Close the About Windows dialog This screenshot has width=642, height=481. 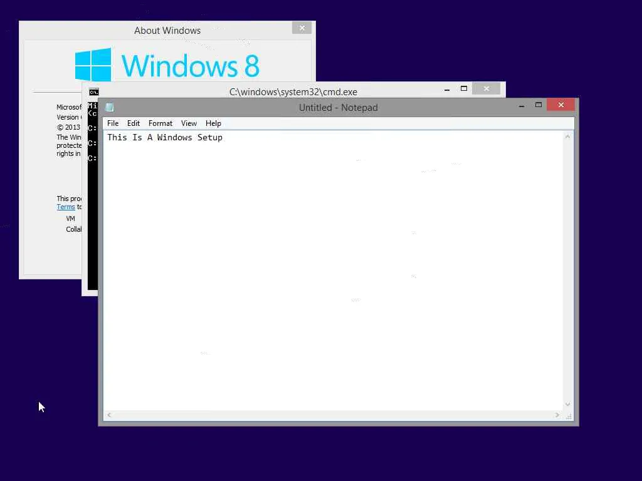point(302,28)
